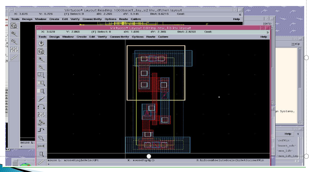Open Calibre menu in Layout Reading window
The width and height of the screenshot is (309, 172).
point(136,19)
